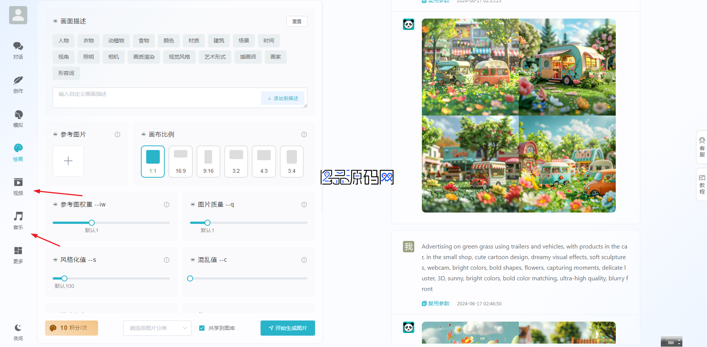Image resolution: width=707 pixels, height=347 pixels.
Task: Open the 视频 video section in sidebar
Action: pyautogui.click(x=18, y=187)
